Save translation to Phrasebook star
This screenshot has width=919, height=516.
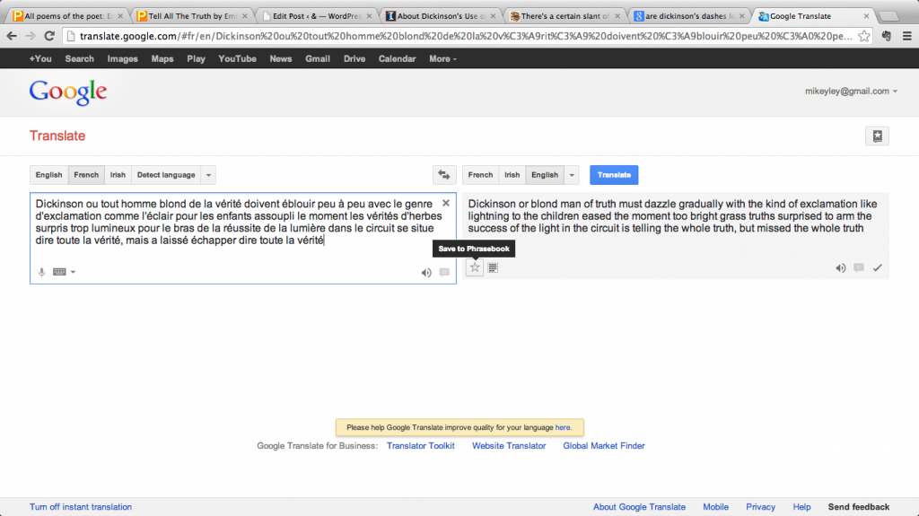click(x=475, y=267)
